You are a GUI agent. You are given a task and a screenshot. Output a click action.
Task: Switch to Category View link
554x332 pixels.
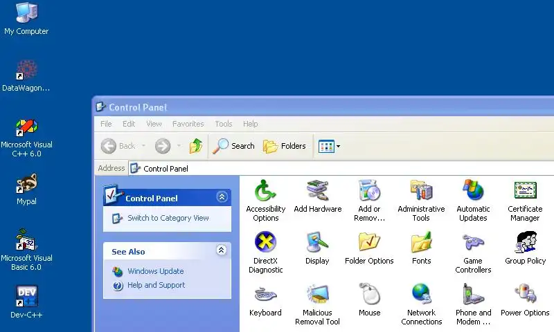click(168, 218)
